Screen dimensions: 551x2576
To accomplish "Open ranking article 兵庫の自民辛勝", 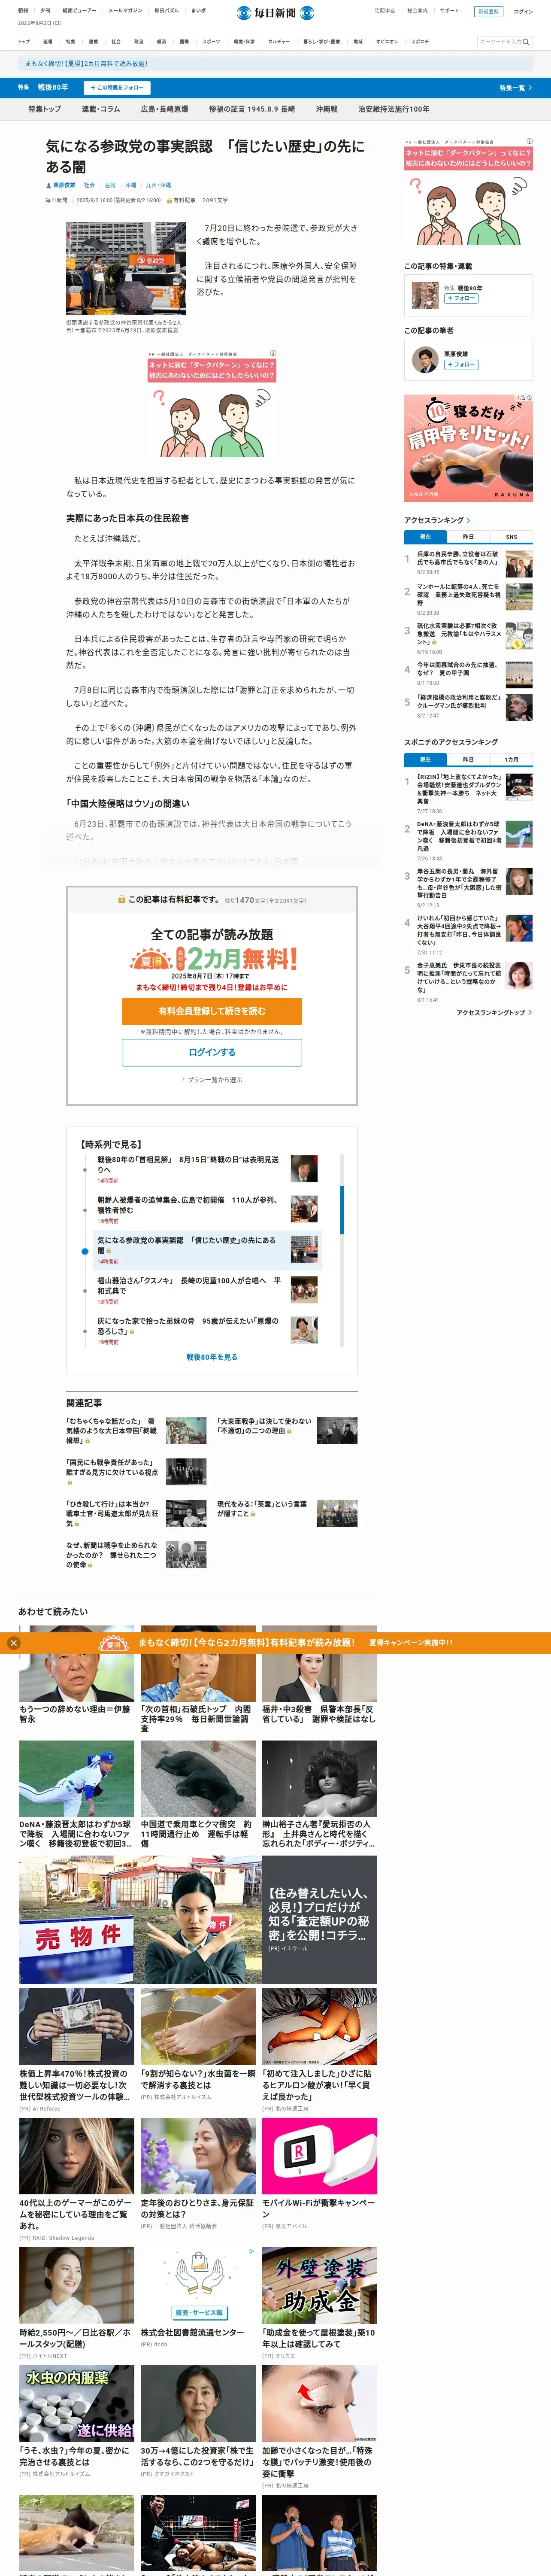I will coord(457,558).
